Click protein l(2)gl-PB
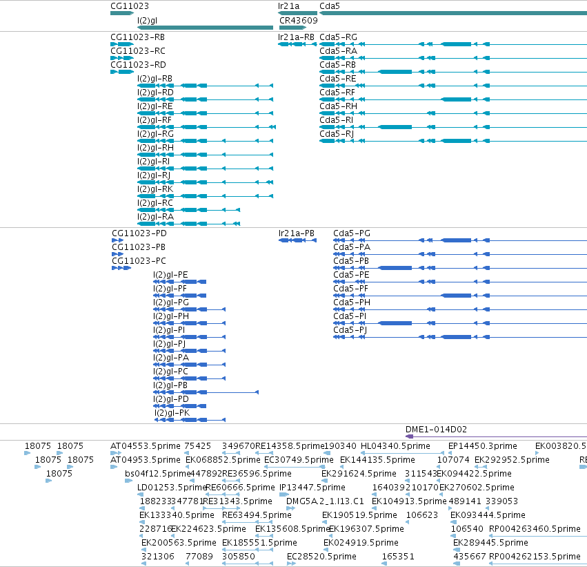Screen dimensions: 587x567 (x=206, y=392)
